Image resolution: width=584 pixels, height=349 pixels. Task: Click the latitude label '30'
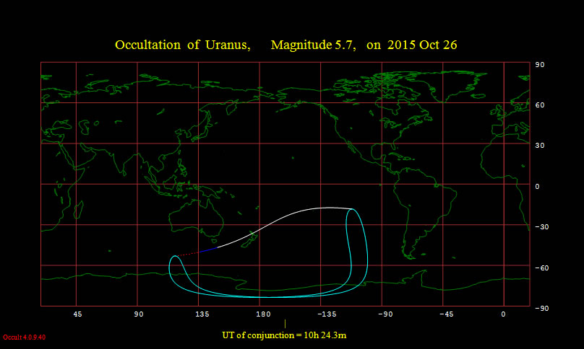pos(540,146)
